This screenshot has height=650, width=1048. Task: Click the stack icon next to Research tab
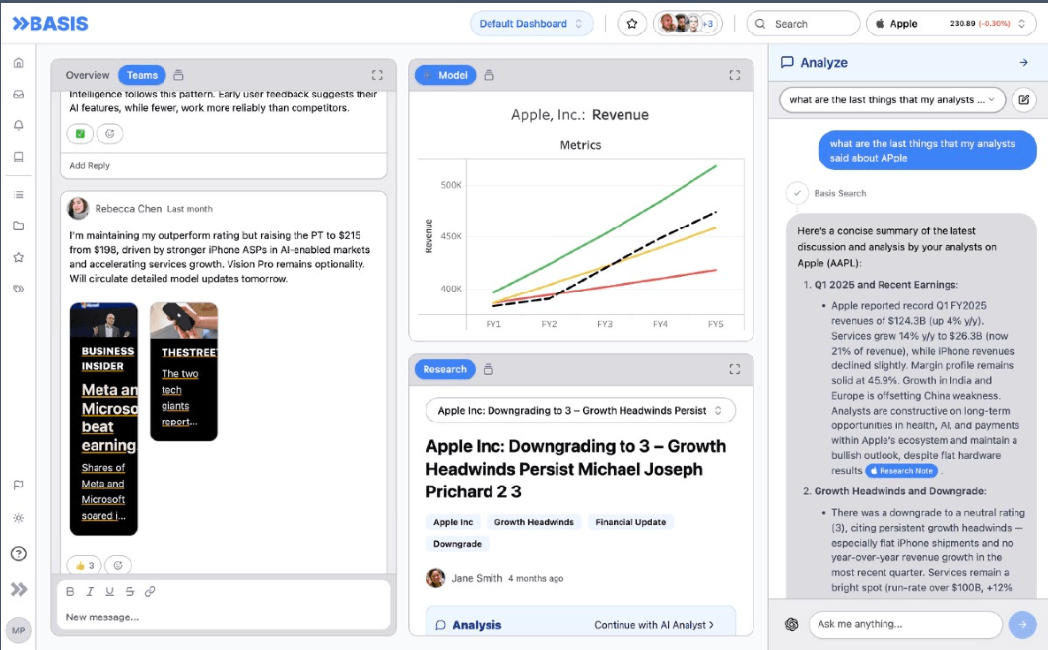(489, 369)
